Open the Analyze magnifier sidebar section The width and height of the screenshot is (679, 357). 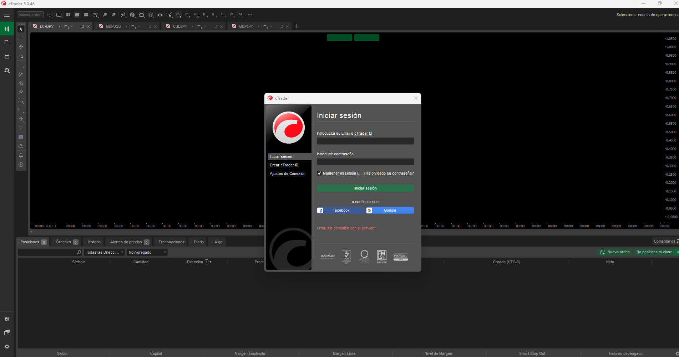(x=7, y=71)
